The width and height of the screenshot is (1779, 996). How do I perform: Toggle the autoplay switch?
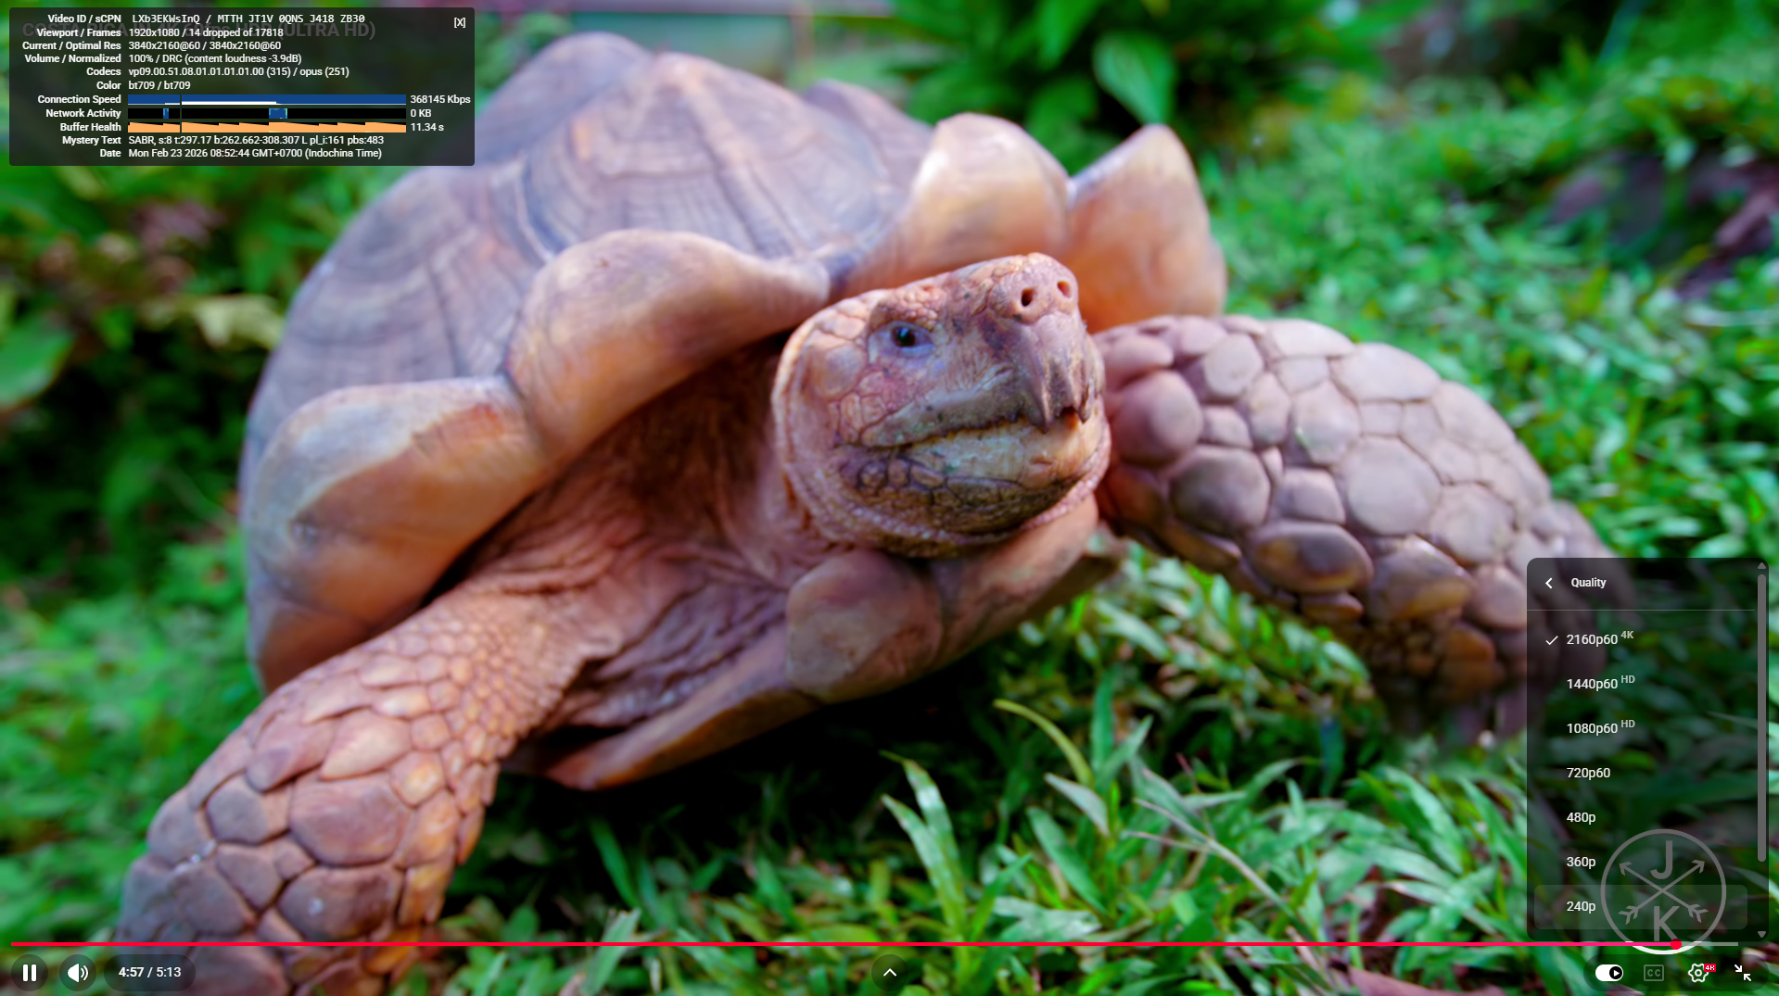coord(1609,973)
